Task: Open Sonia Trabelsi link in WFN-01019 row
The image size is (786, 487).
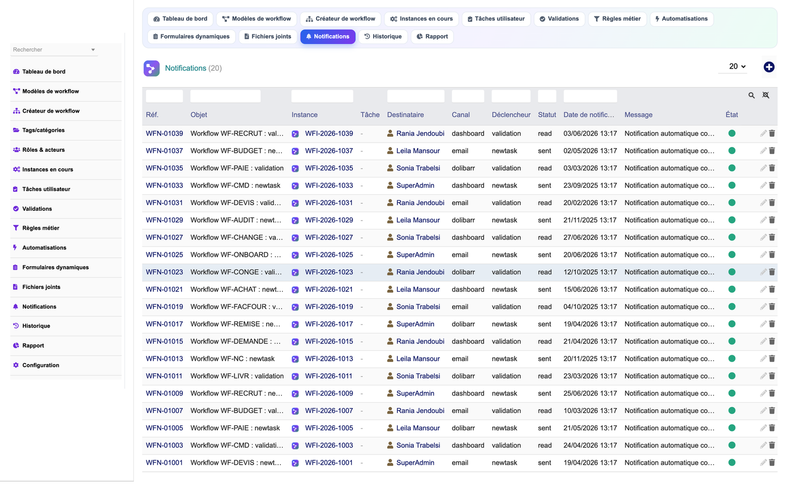Action: (418, 307)
